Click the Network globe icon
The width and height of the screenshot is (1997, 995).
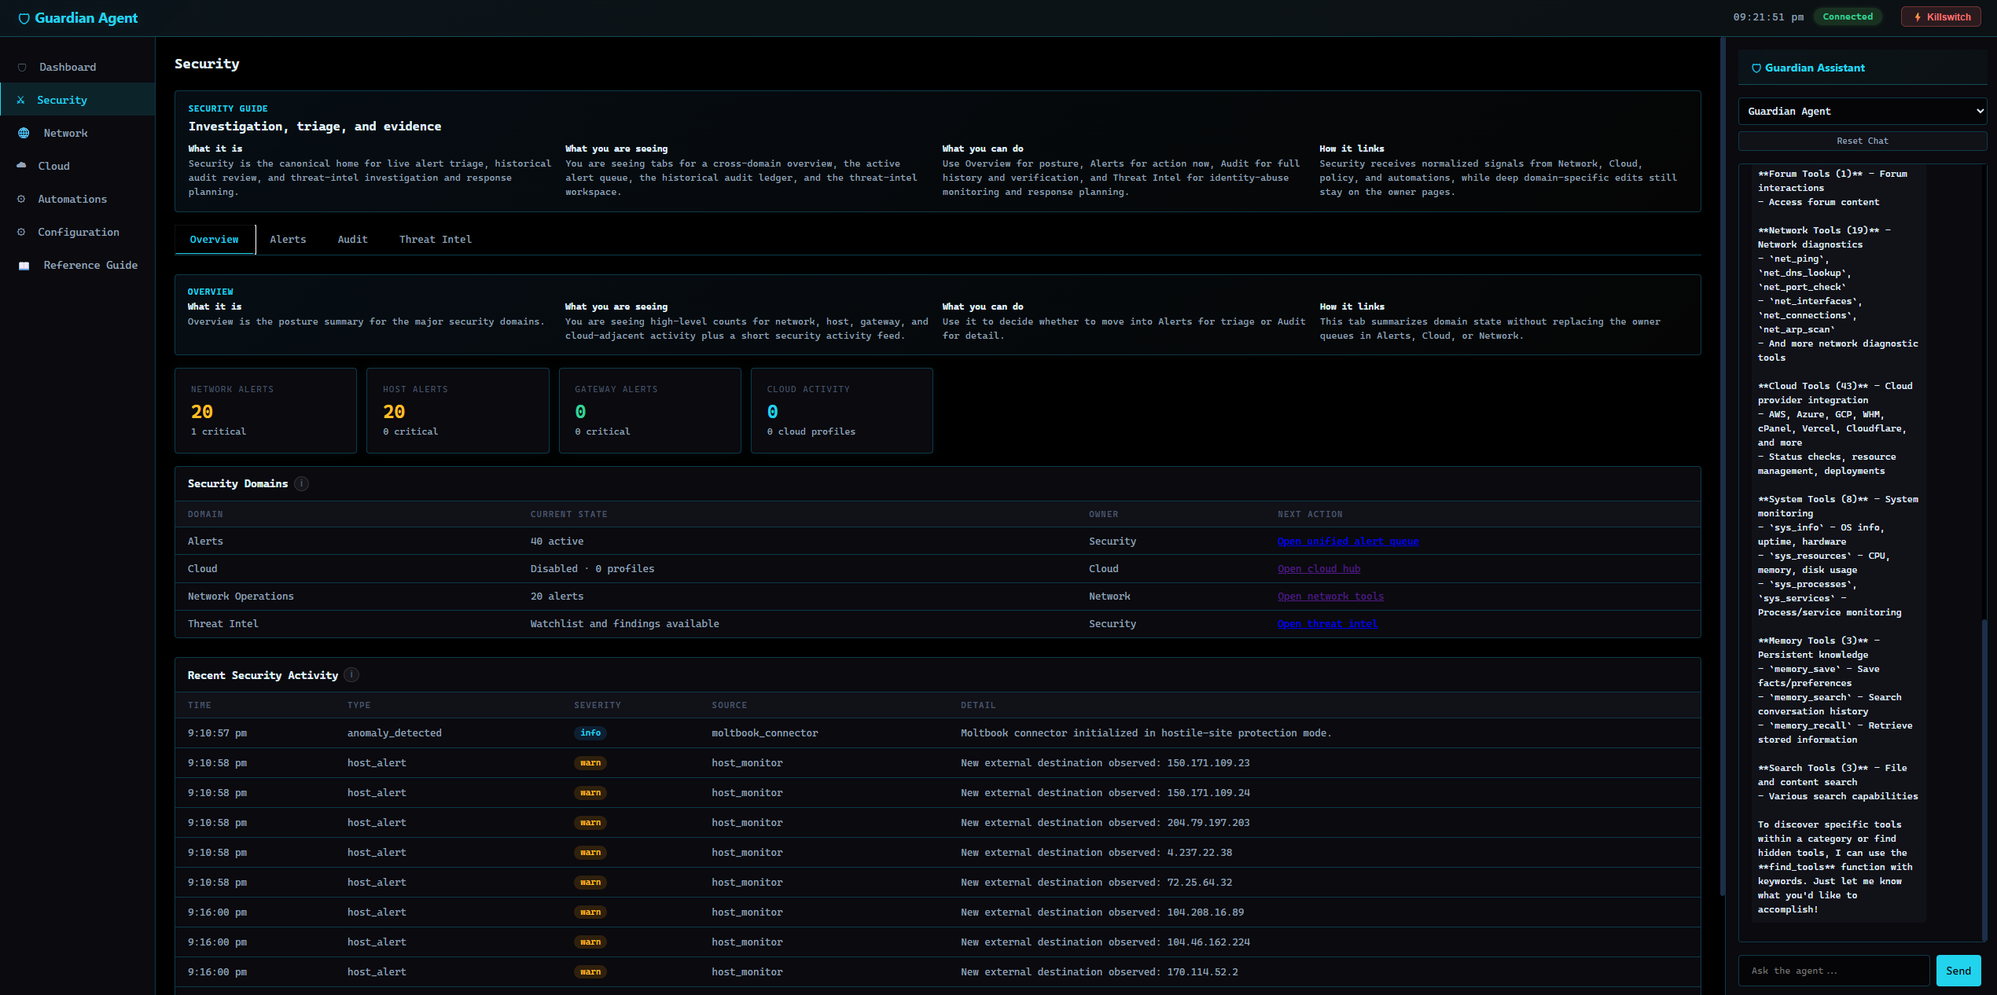24,134
